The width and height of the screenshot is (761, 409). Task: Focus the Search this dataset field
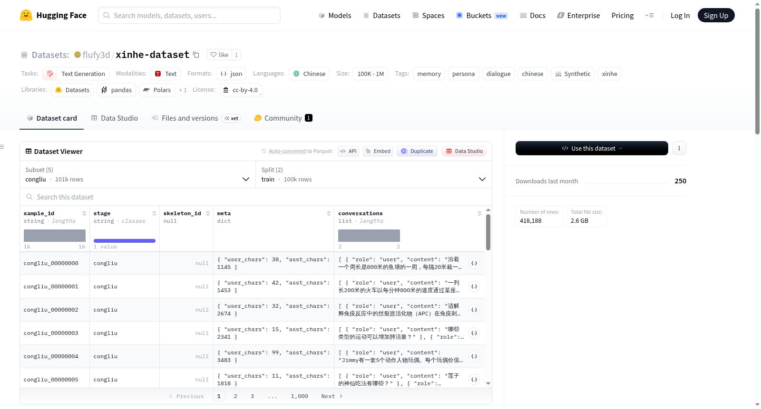256,197
